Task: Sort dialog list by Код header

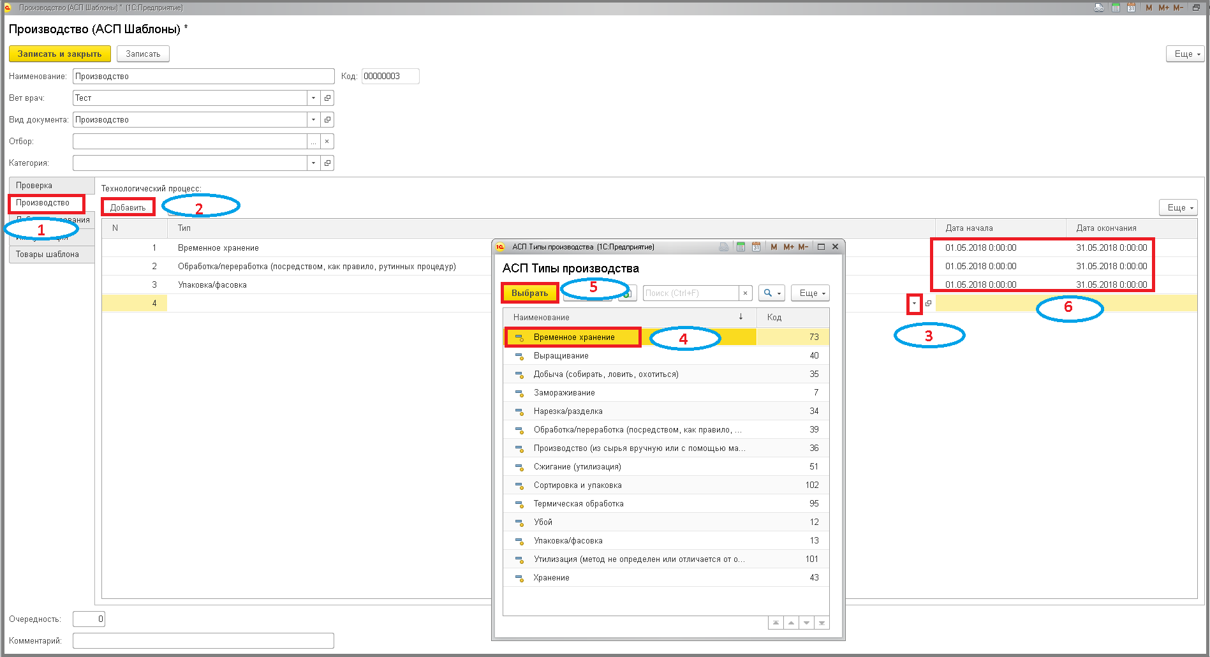Action: (x=793, y=318)
